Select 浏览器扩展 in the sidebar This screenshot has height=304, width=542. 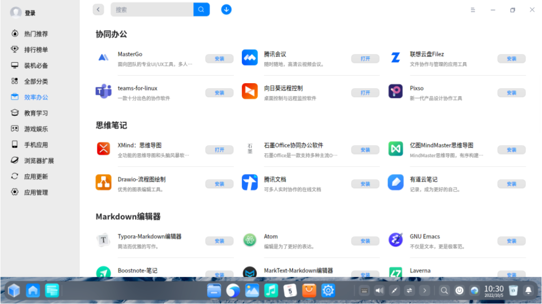pos(39,161)
